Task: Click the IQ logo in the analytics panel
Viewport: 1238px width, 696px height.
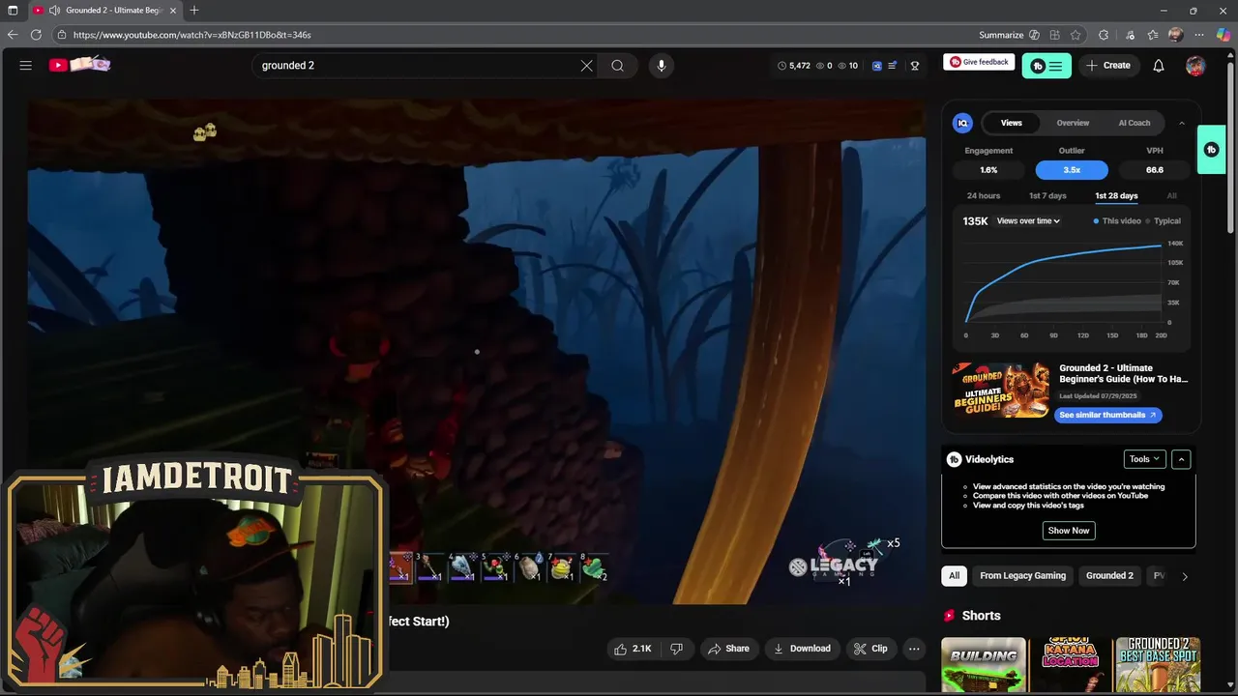Action: (962, 123)
